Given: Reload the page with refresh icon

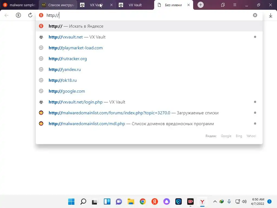Looking at the screenshot, I should pyautogui.click(x=30, y=15).
